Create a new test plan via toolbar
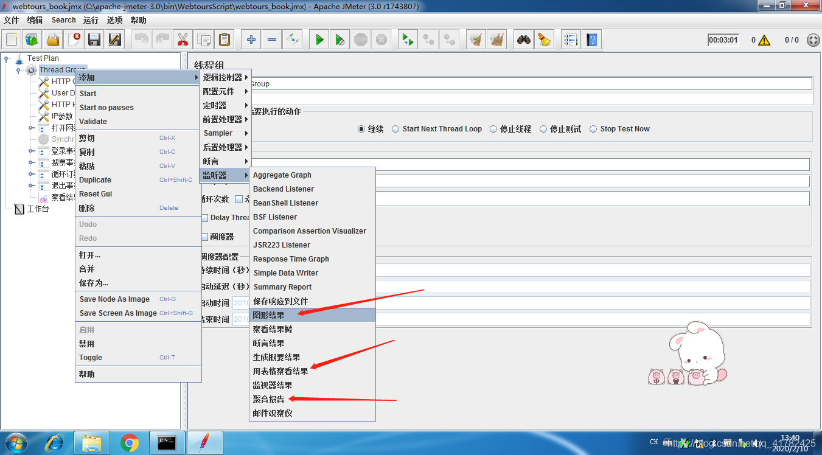 (12, 40)
